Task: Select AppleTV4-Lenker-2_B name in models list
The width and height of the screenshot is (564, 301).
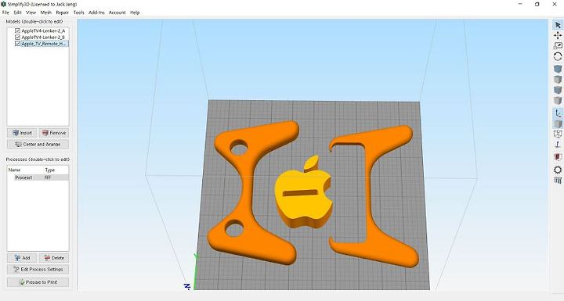Action: [x=43, y=37]
